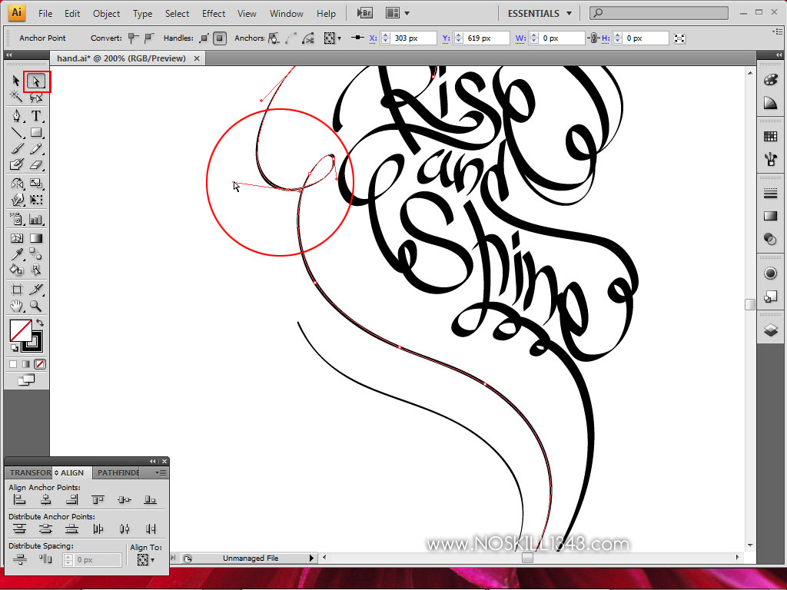Screen dimensions: 787x590
Task: Reset to default fill and stroke
Action: coord(14,348)
